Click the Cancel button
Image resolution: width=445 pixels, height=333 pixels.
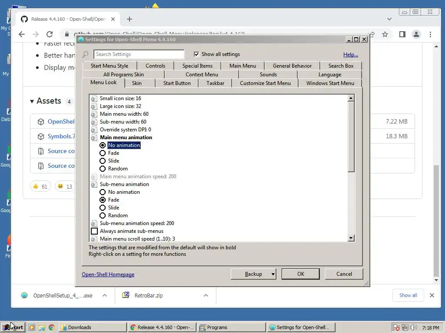(x=344, y=274)
